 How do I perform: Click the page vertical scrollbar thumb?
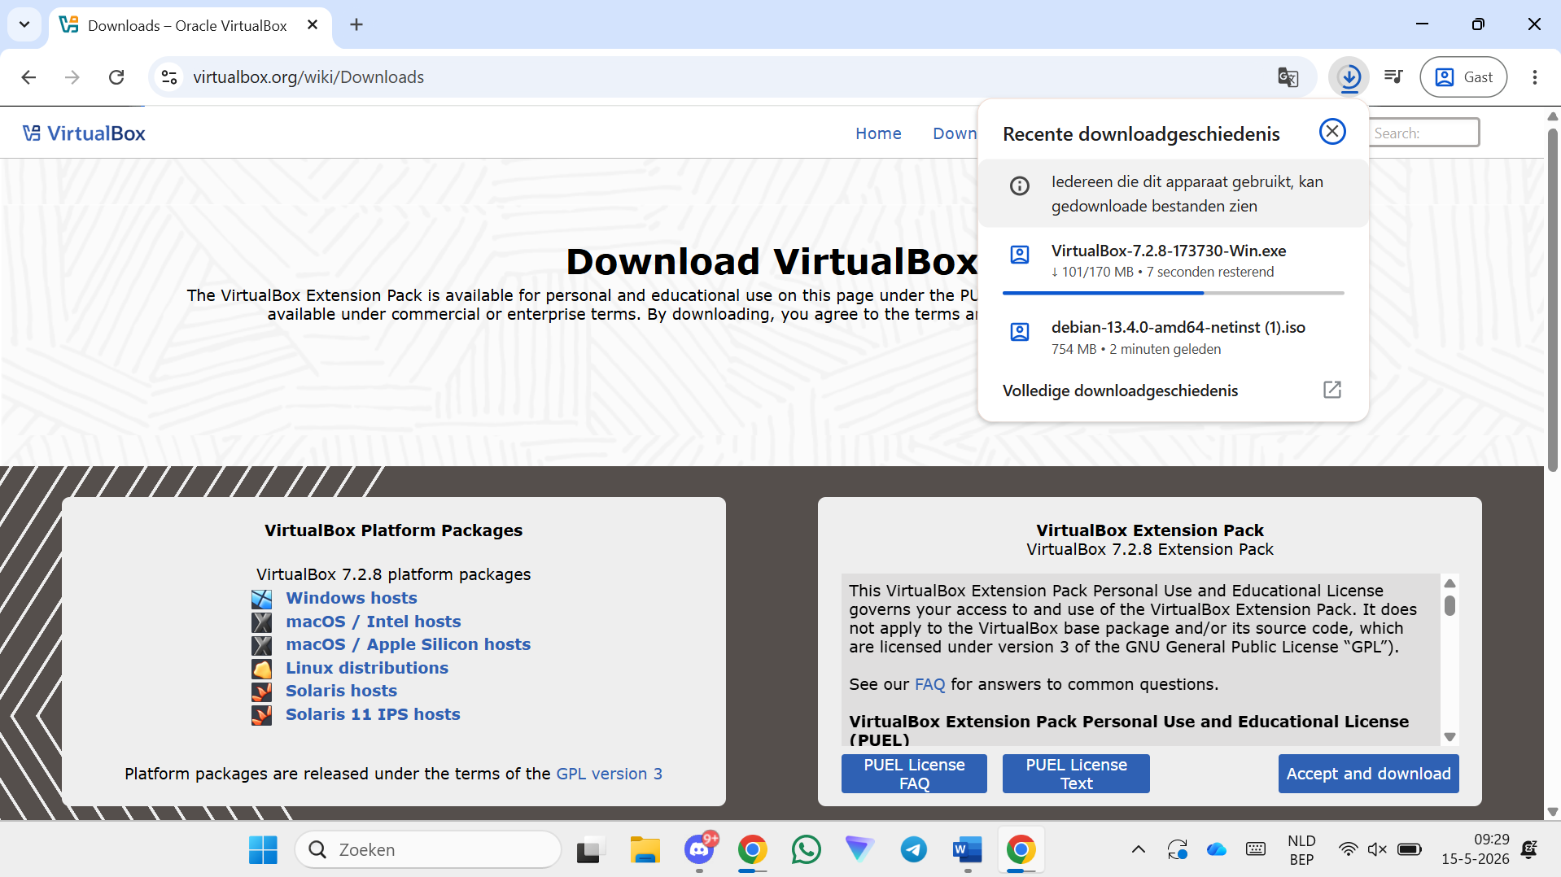pyautogui.click(x=1552, y=299)
